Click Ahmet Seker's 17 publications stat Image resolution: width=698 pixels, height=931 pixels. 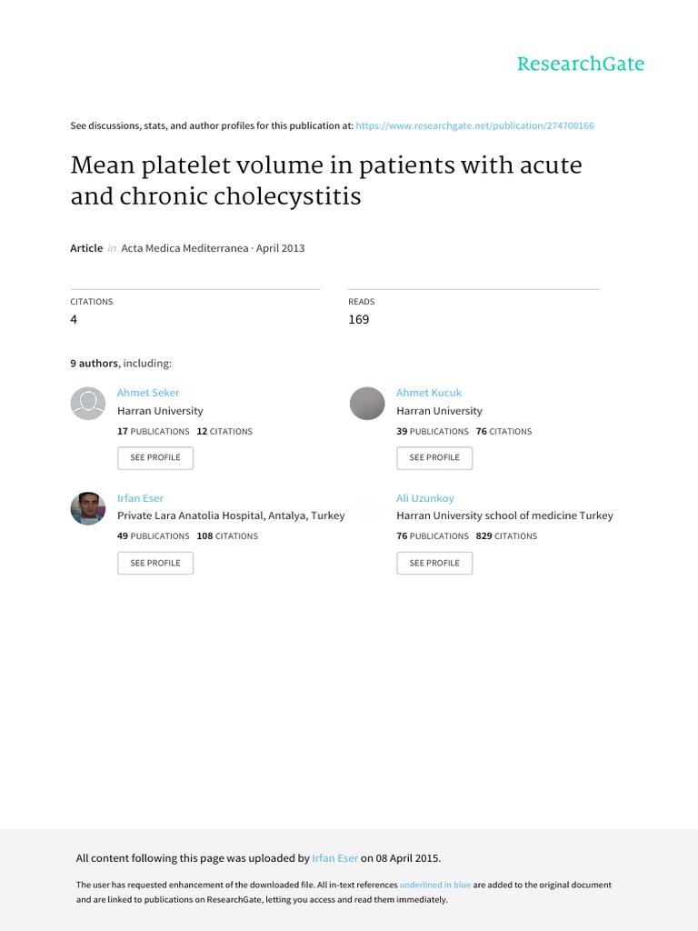[x=153, y=431]
